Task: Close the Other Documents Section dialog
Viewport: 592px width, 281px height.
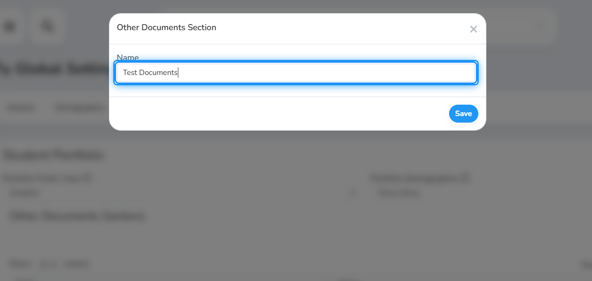Action: click(x=474, y=29)
